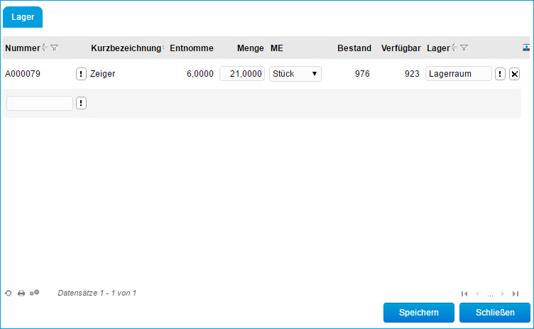Screen dimensions: 534x329
Task: Click the Schließen button
Action: point(495,313)
